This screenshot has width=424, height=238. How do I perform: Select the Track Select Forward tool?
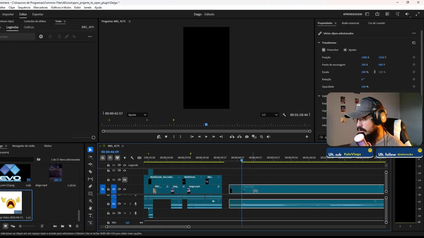90,157
